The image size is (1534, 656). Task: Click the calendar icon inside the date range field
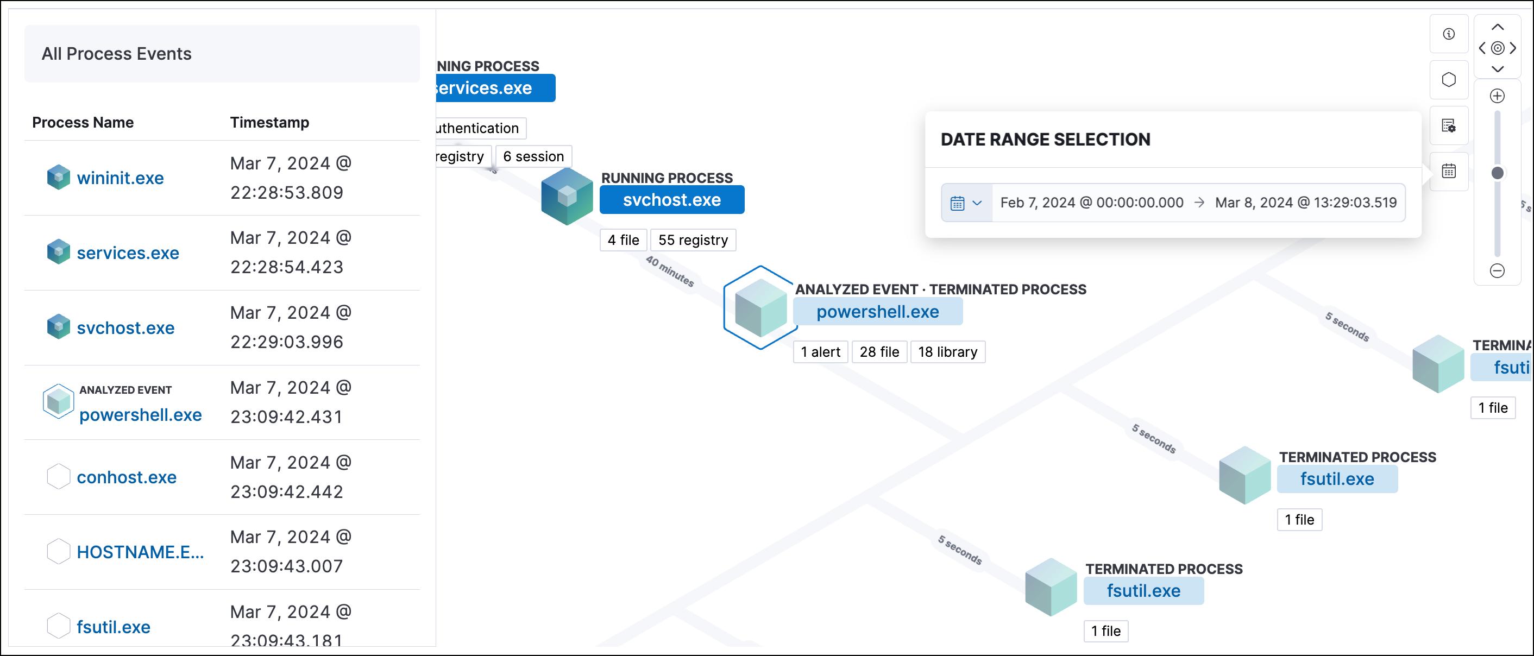[x=957, y=203]
